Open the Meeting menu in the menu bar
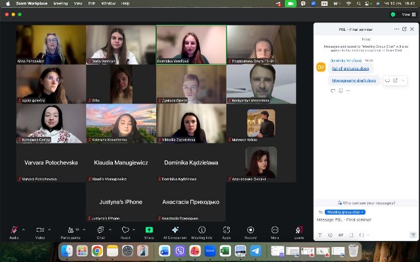Image resolution: width=420 pixels, height=262 pixels. coord(60,3)
